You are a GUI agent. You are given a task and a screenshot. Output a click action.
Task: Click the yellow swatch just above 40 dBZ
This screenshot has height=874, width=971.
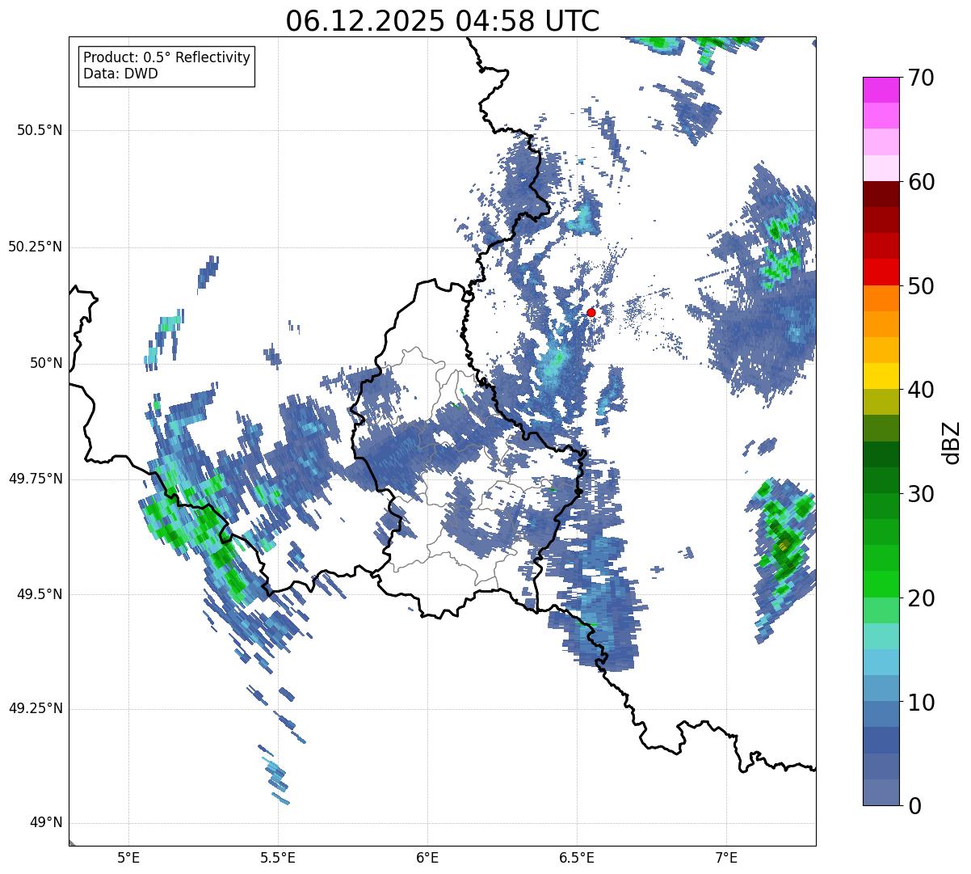[x=881, y=376]
